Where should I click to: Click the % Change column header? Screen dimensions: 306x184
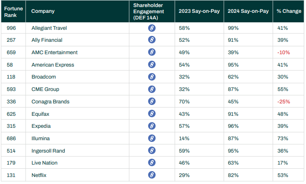[289, 12]
